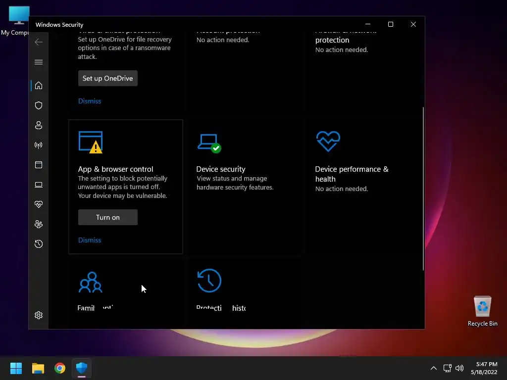
Task: Click Firewall 'No action needed.' status text
Action: pos(342,50)
